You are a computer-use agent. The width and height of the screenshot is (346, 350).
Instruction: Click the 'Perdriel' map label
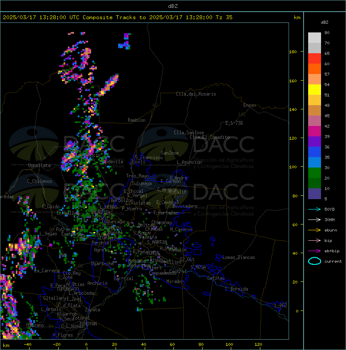[x=101, y=242]
